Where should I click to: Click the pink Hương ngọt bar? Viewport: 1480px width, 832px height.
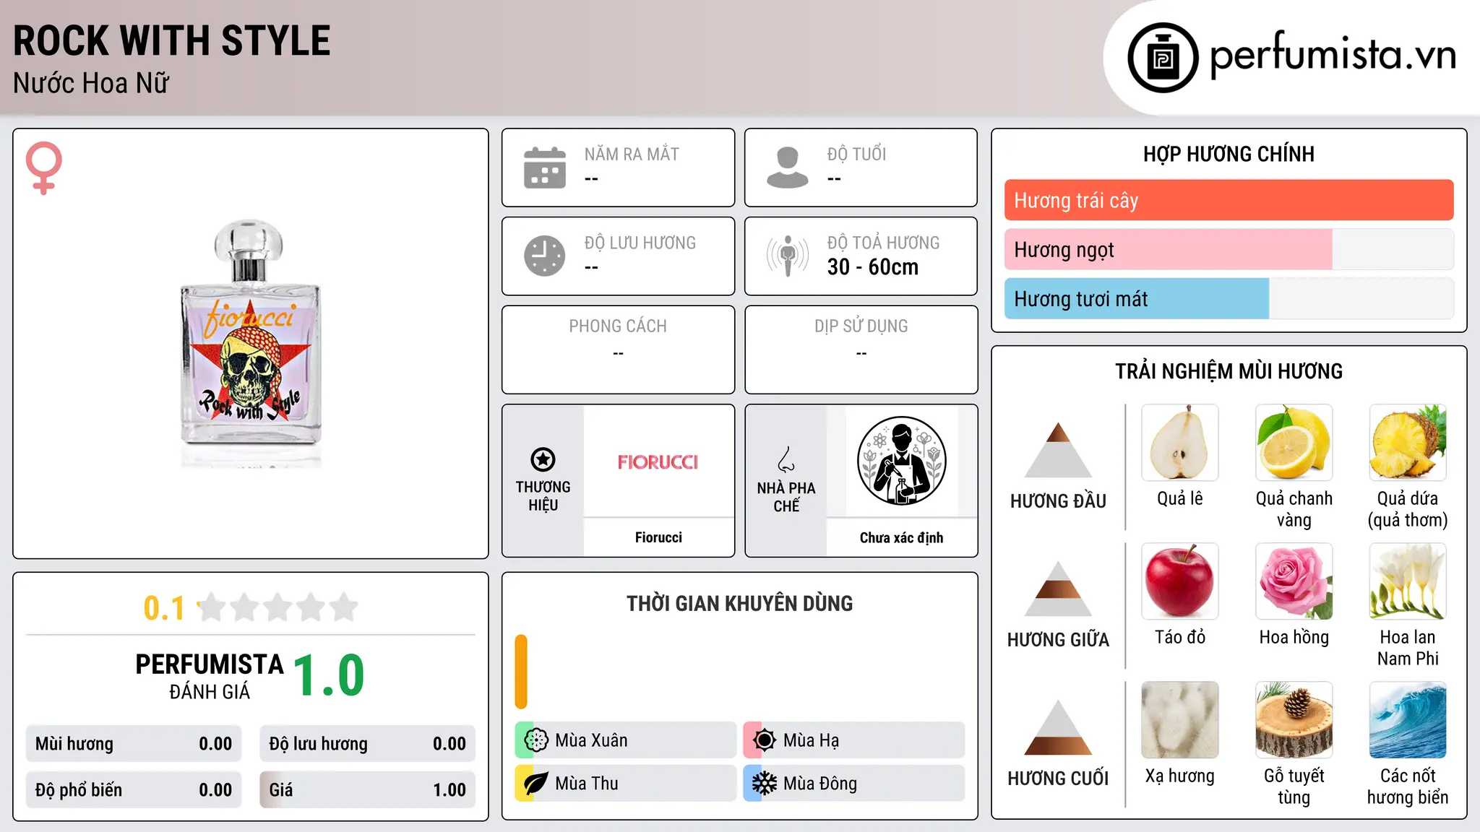1168,250
